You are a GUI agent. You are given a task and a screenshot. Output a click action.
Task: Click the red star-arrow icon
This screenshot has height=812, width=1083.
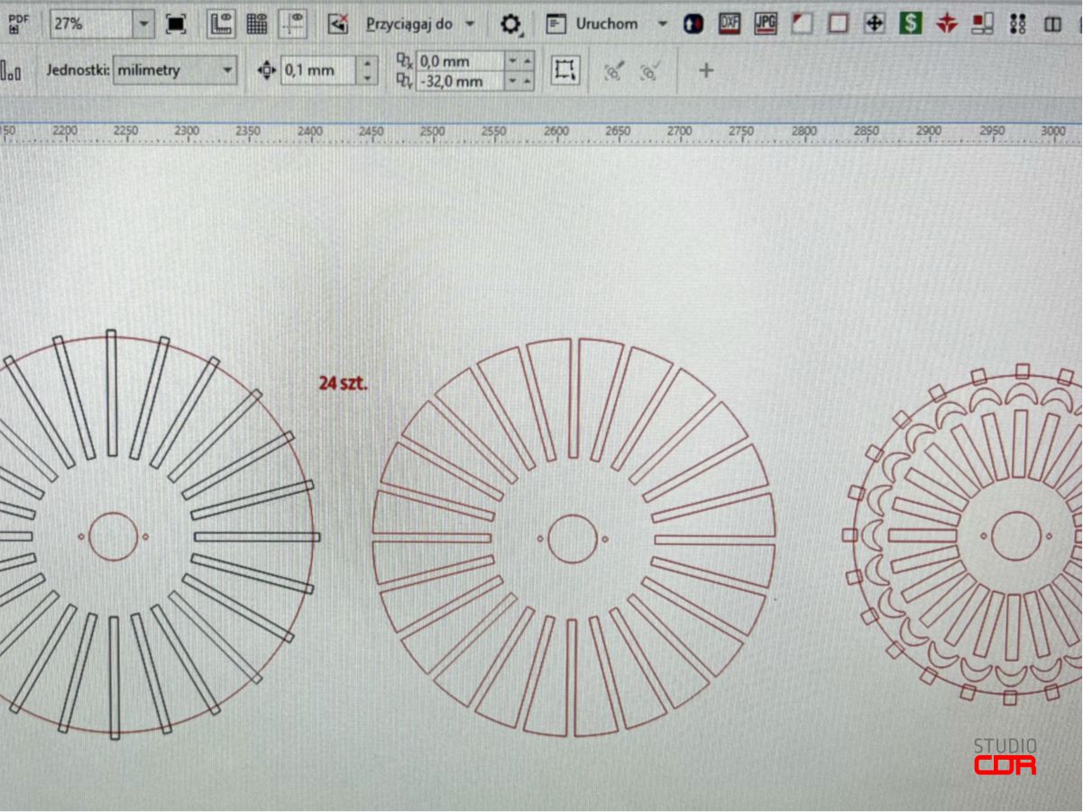[946, 23]
